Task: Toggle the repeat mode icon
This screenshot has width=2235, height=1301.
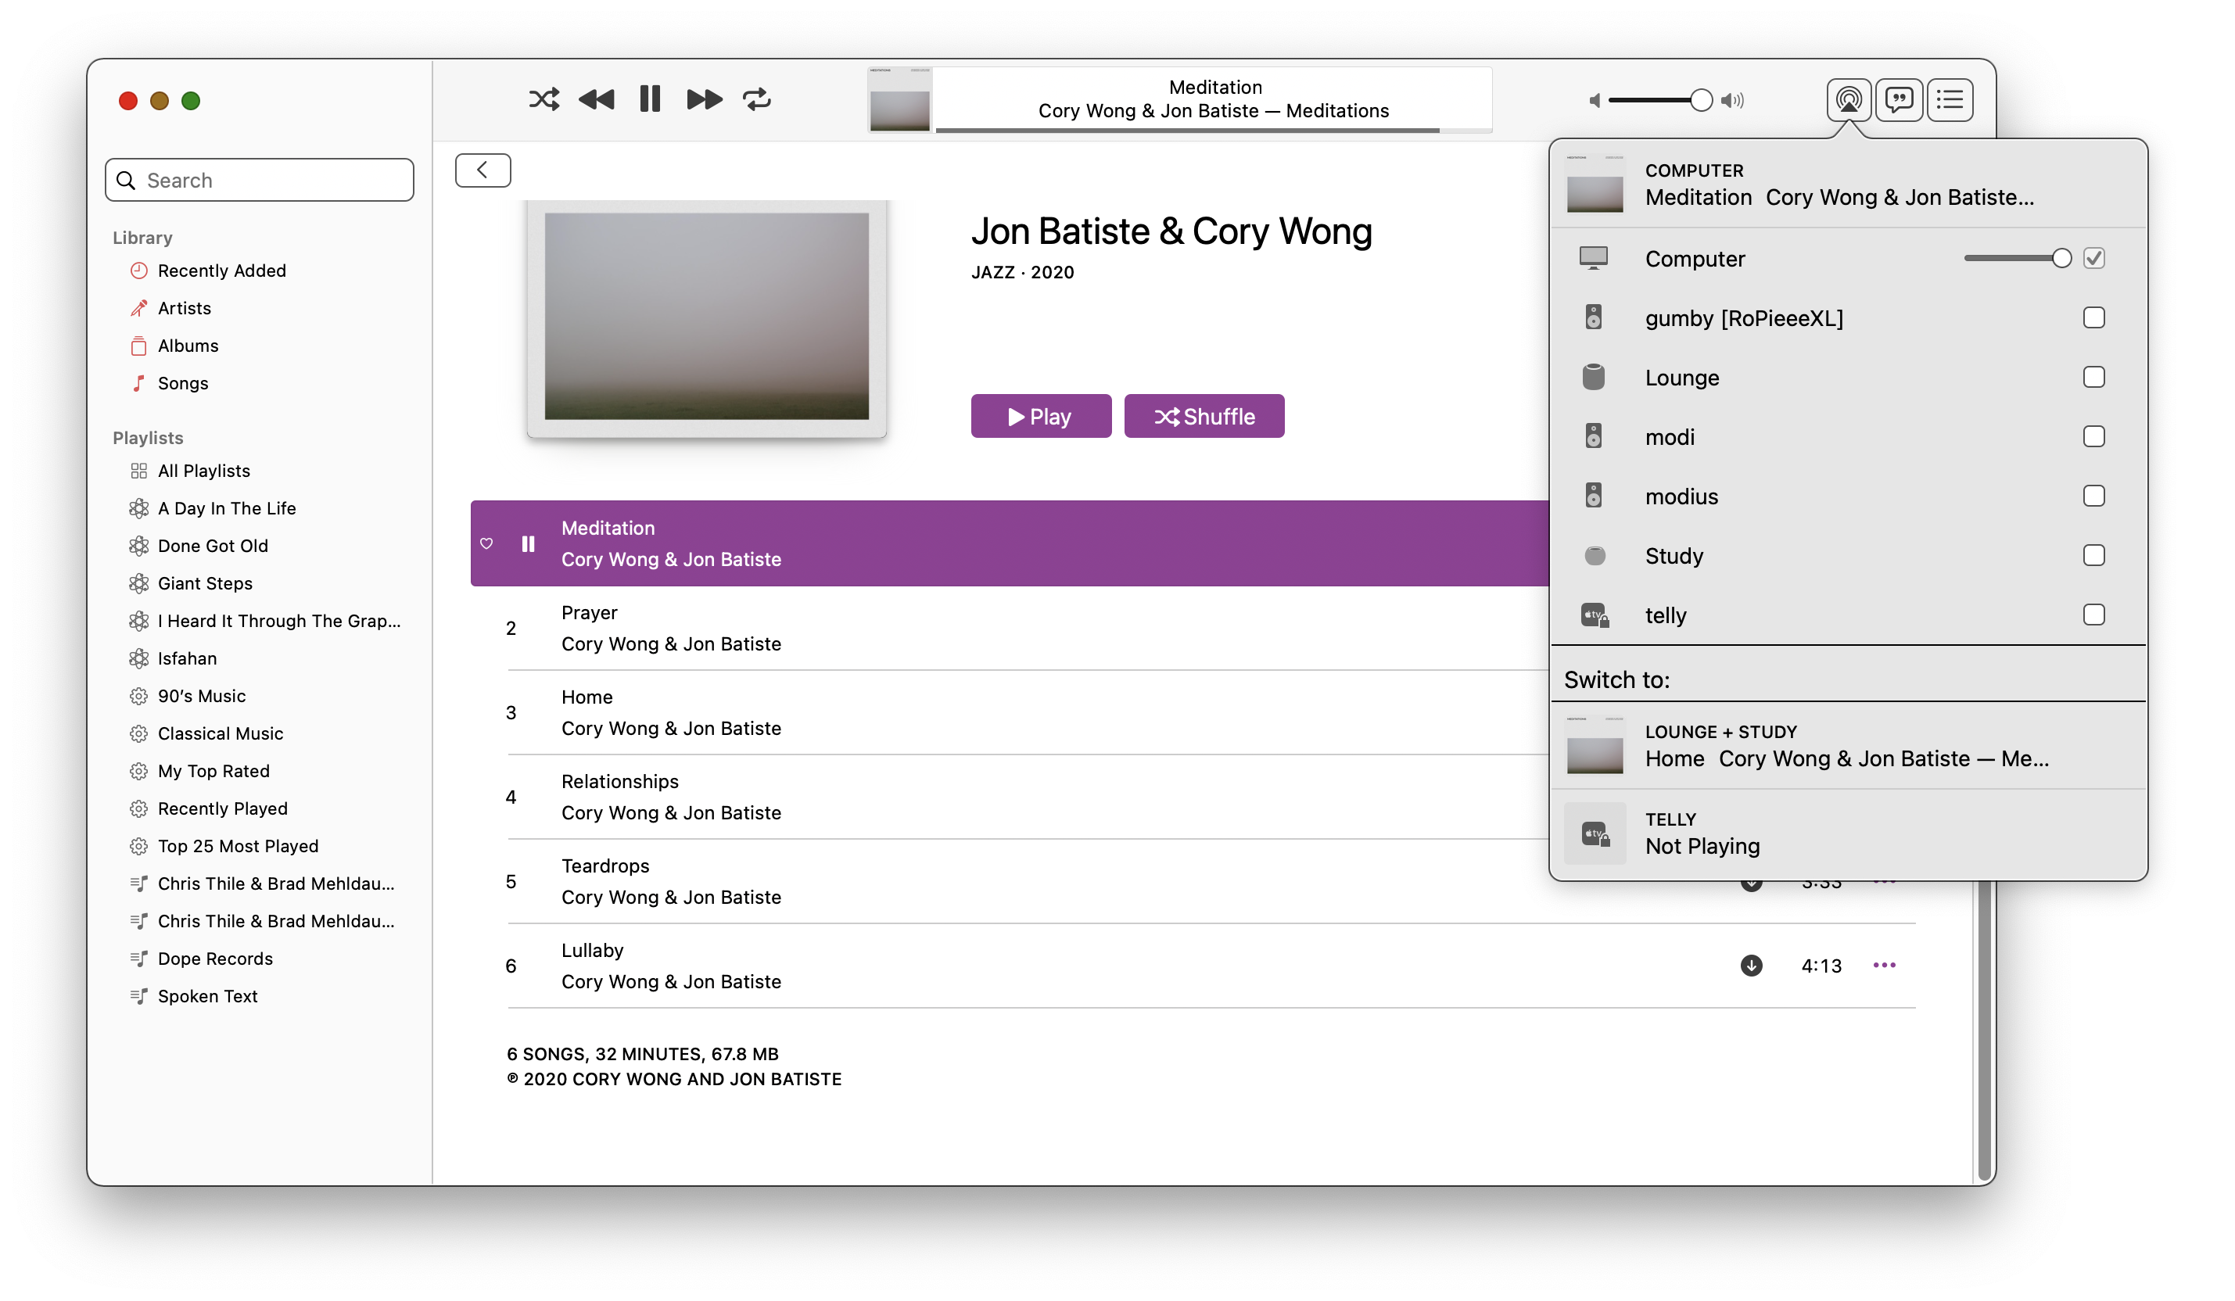Action: pos(758,99)
